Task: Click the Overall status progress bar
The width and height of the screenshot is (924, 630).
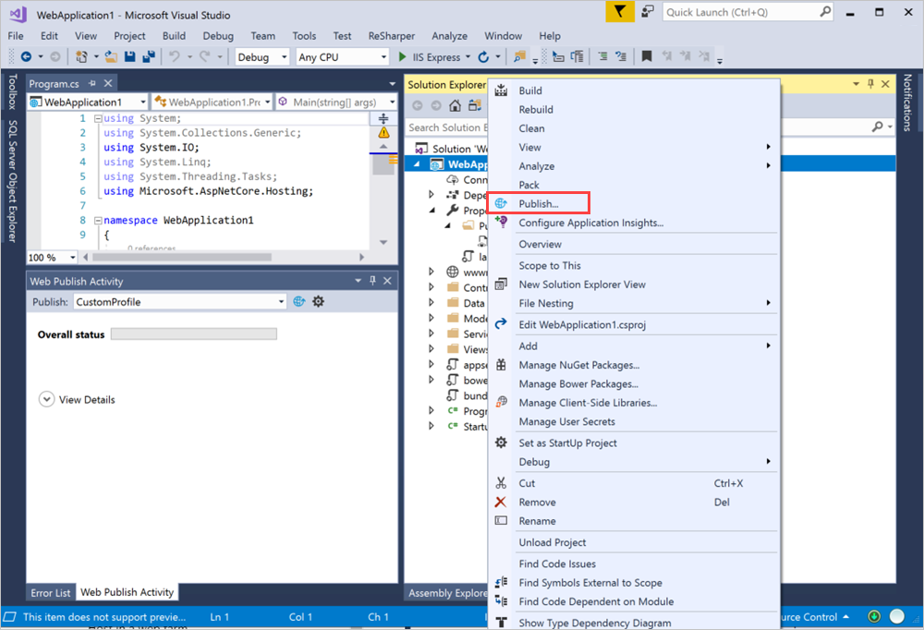Action: point(194,334)
